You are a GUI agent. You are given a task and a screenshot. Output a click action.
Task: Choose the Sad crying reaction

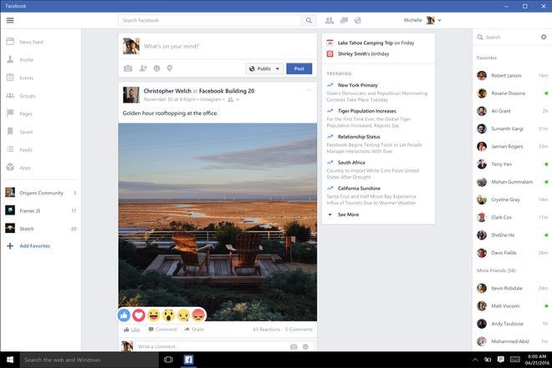pyautogui.click(x=183, y=315)
